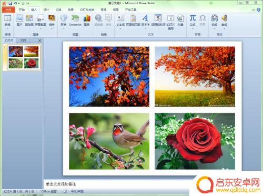
Task: Insert a picture from file icon
Action: click(x=19, y=20)
